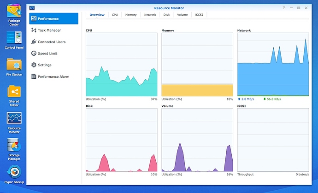Screen dimensions: 318x193
Task: Open Package Center desktop icon
Action: click(14, 15)
